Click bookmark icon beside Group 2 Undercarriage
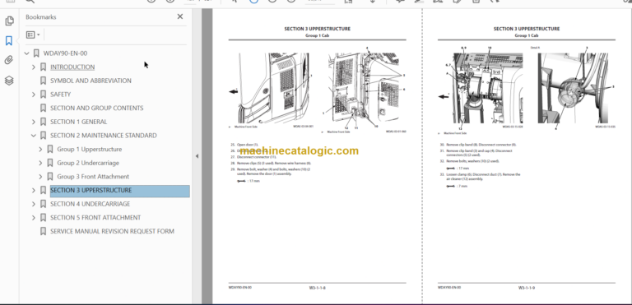The width and height of the screenshot is (632, 305). point(50,163)
